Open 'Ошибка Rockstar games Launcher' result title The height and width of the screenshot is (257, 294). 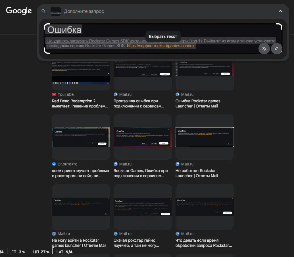coord(198,103)
